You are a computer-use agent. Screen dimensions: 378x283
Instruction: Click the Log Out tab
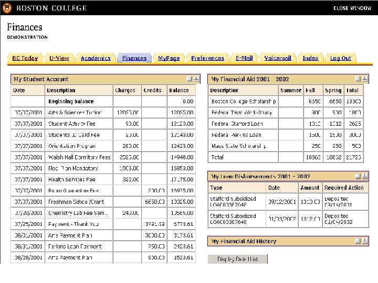coord(340,58)
